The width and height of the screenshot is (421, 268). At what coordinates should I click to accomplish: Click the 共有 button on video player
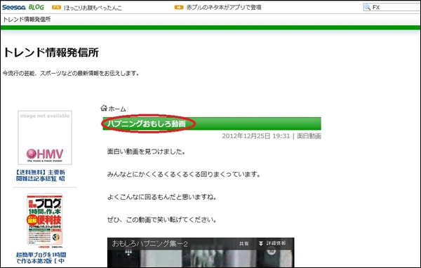[x=243, y=243]
